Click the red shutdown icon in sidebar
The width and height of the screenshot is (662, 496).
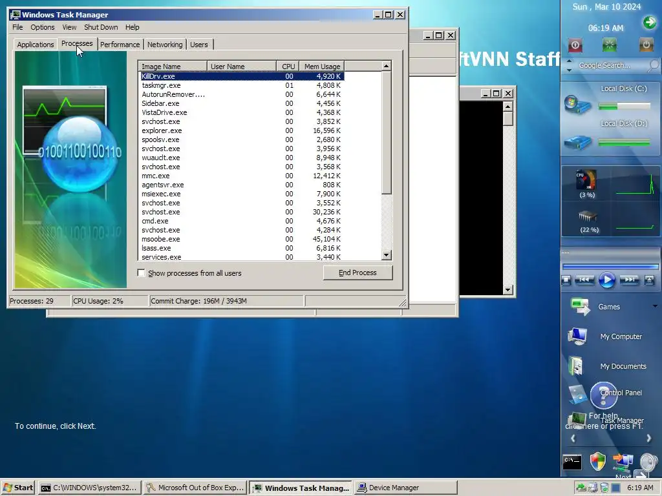pyautogui.click(x=575, y=45)
